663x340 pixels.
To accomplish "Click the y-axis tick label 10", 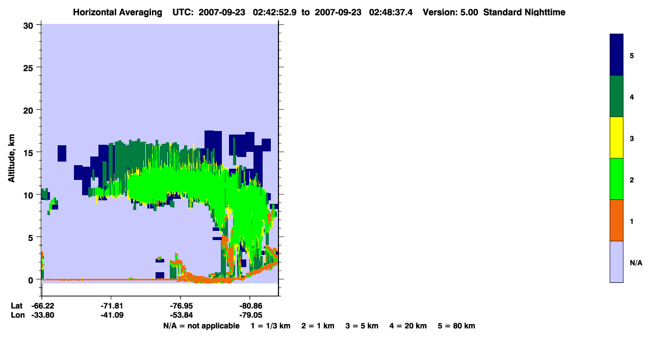I will pyautogui.click(x=29, y=195).
